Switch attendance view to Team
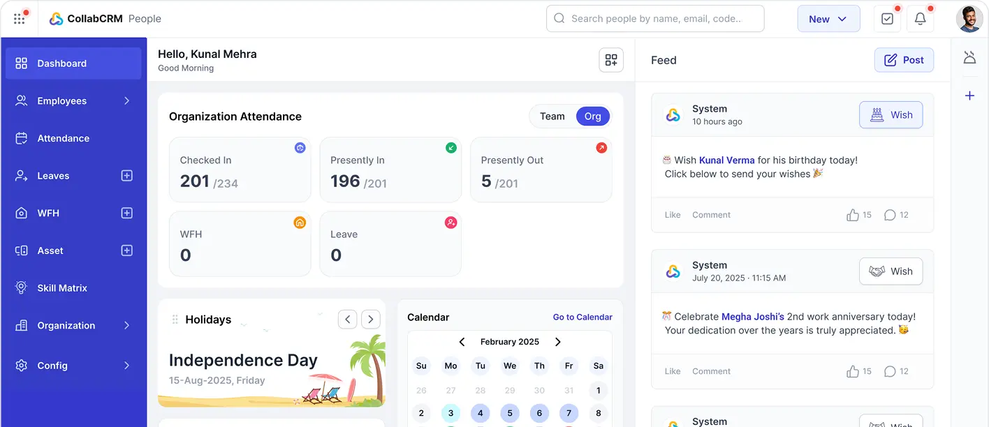 tap(552, 116)
